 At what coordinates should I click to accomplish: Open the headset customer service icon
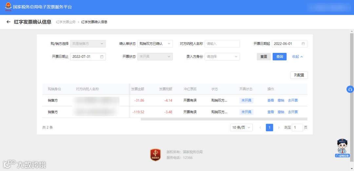pyautogui.click(x=350, y=89)
